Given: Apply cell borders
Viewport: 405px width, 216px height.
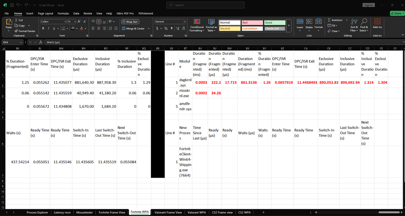Looking at the screenshot, I should 63,29.
